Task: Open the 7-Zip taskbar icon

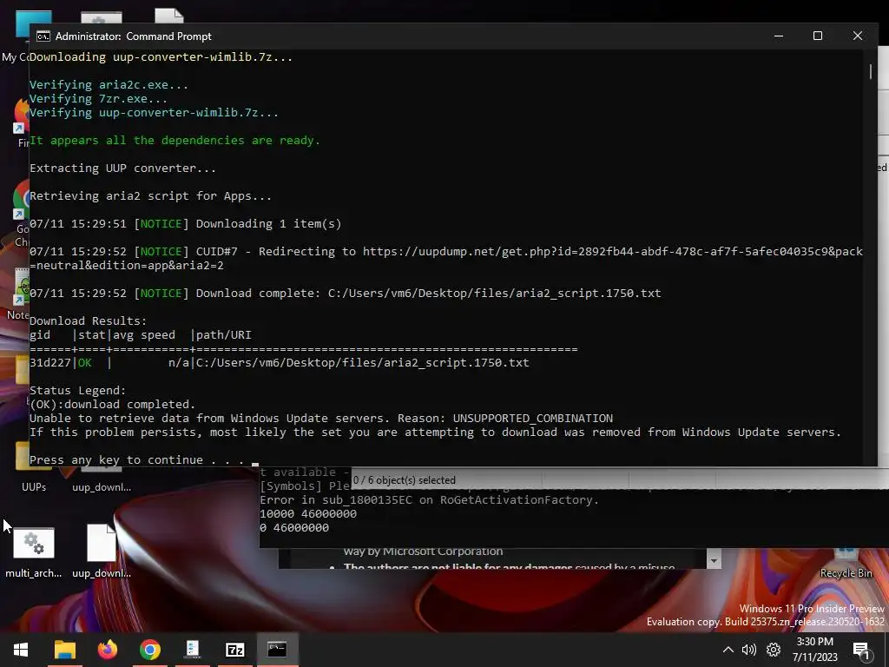Action: [x=234, y=650]
